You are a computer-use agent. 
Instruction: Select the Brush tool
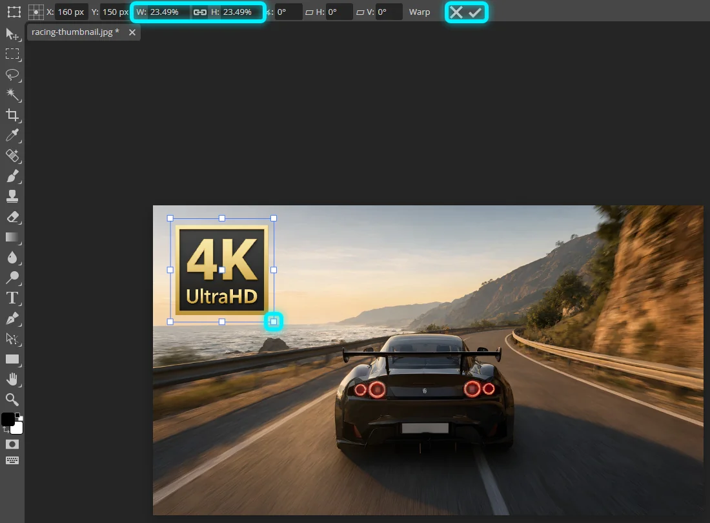[x=12, y=176]
